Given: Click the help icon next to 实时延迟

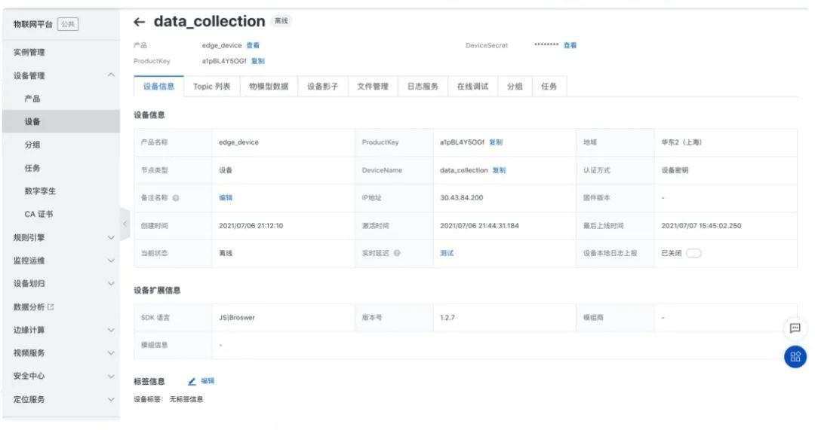Looking at the screenshot, I should (397, 253).
